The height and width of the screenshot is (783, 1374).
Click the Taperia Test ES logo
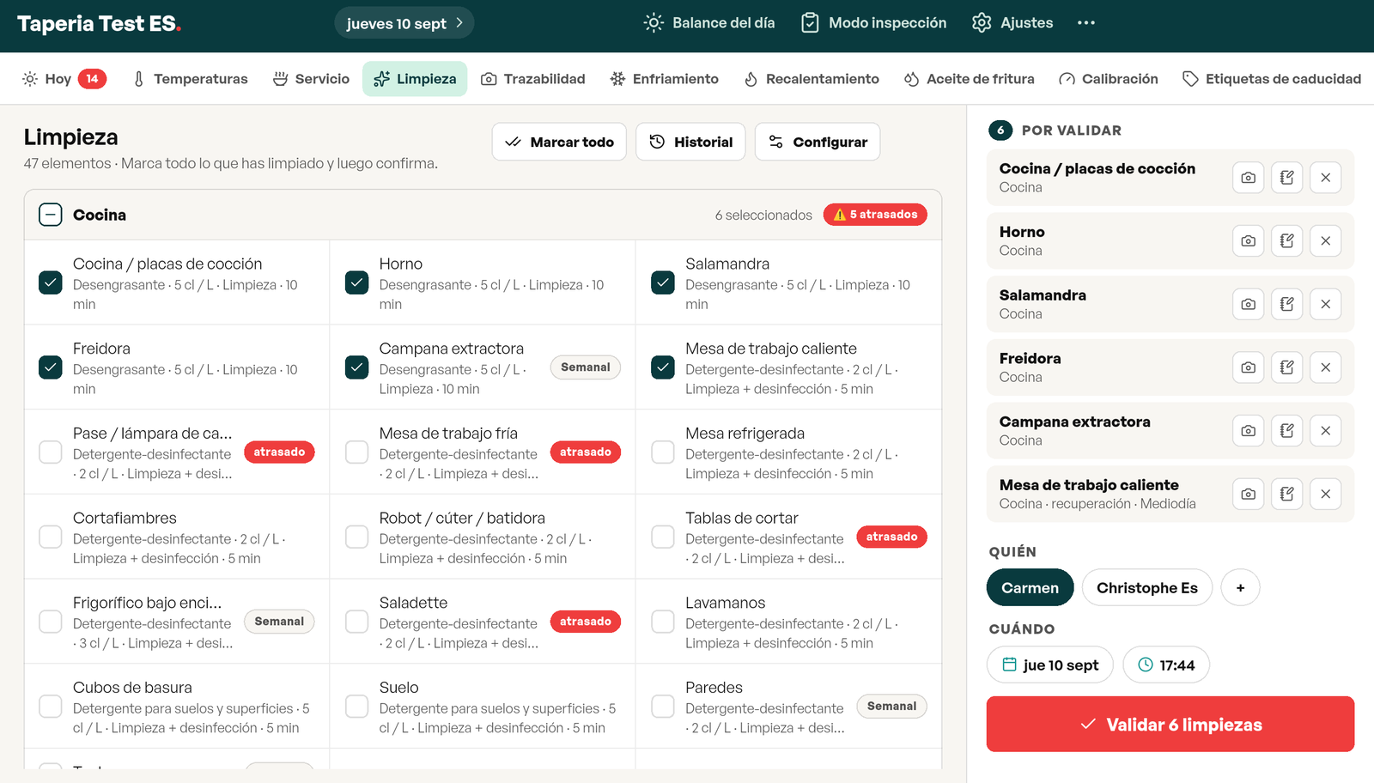coord(99,23)
